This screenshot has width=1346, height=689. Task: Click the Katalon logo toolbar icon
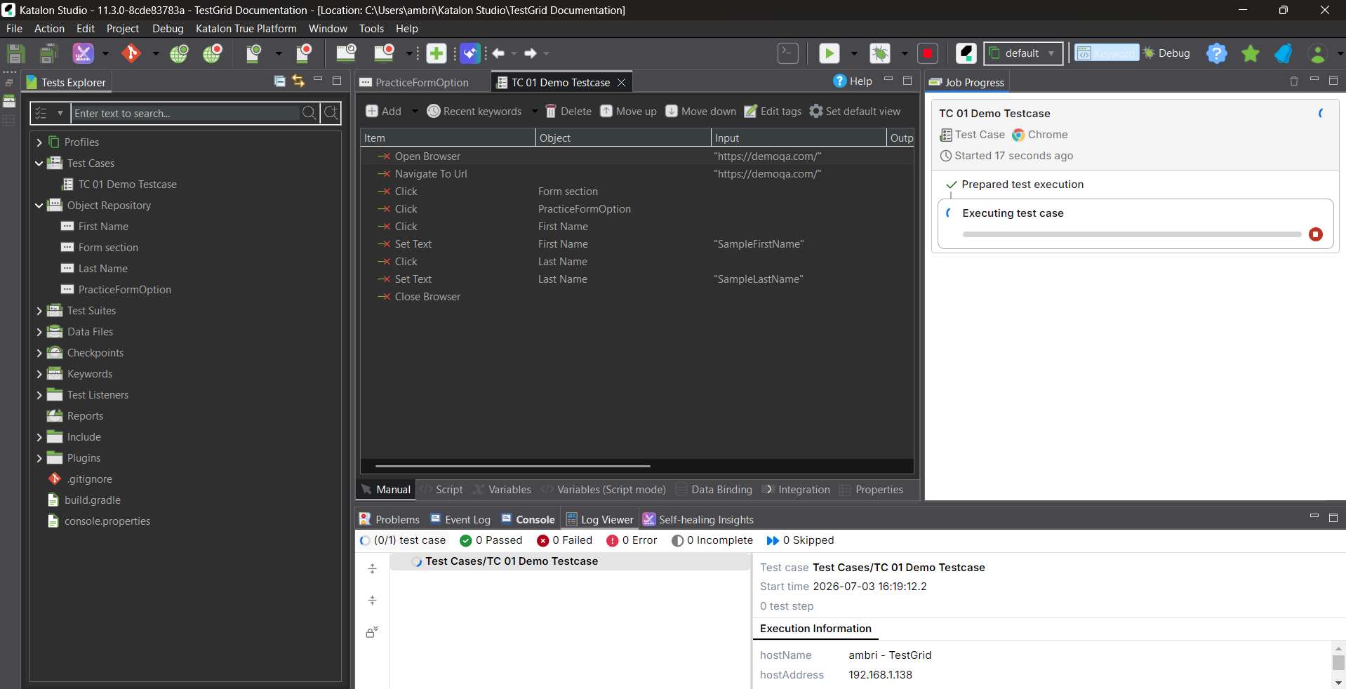(966, 53)
